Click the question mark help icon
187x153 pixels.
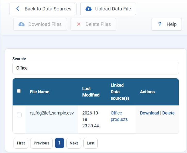coord(160,24)
